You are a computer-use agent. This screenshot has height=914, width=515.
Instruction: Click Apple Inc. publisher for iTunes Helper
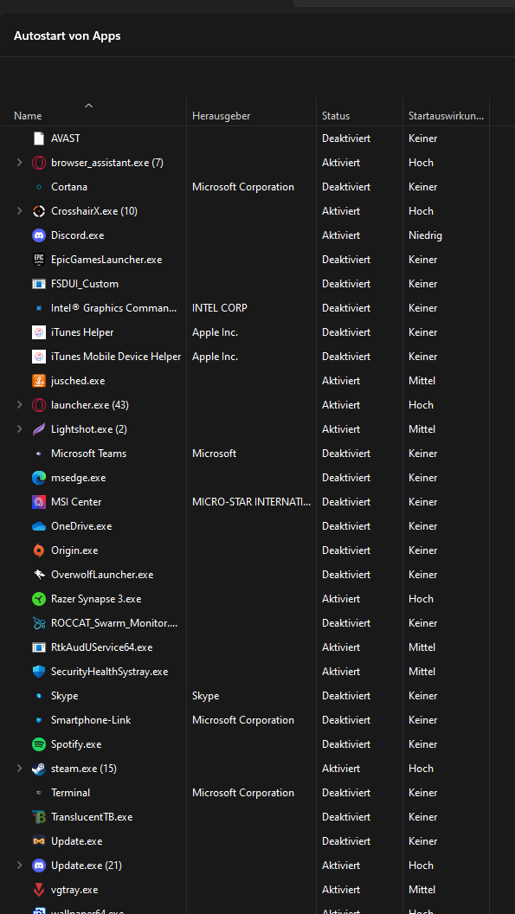point(216,332)
